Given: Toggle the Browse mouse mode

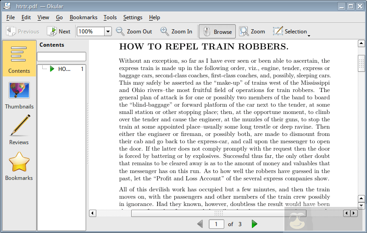Looking at the screenshot, I should [x=217, y=32].
